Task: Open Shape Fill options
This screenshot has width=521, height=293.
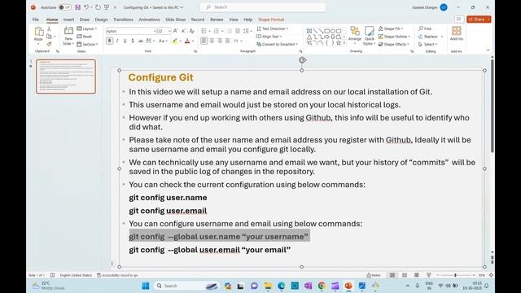Action: click(391, 29)
